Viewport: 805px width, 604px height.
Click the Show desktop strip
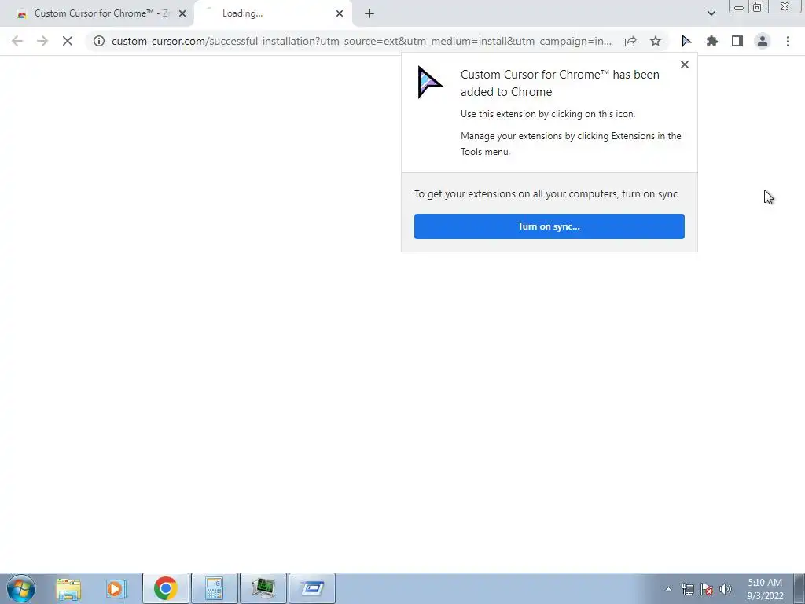[799, 588]
